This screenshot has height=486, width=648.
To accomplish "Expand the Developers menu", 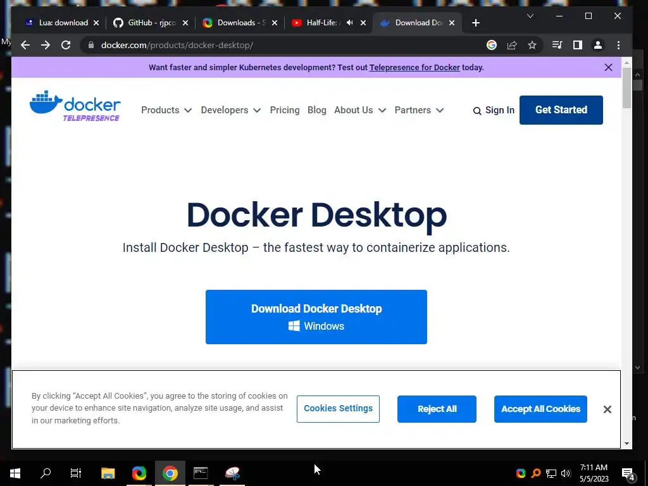I will pyautogui.click(x=230, y=110).
